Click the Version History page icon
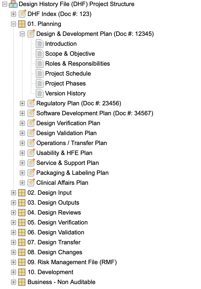 tap(40, 93)
